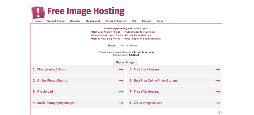254x115 pixels.
Task: Click the Free Image Hosting site title
Action: (x=86, y=11)
